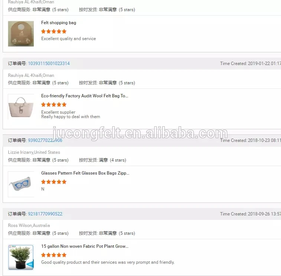Screen dimensions: 281x276
Task: Click the Rauhiya AL-Khaifi reviewer name above the wool felt bag review
Action: pos(31,75)
